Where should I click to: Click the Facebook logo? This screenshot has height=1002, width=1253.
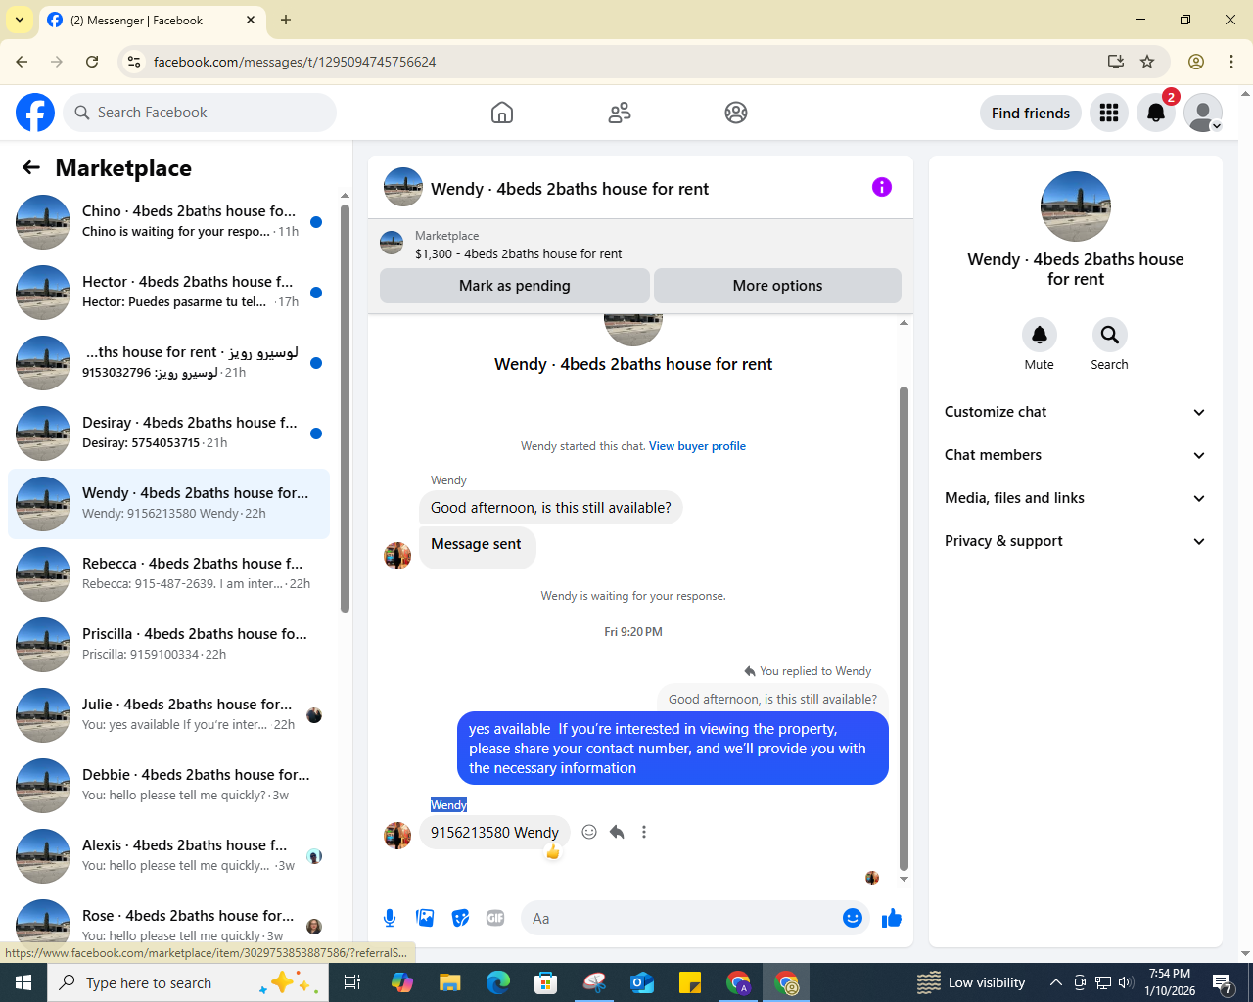click(35, 113)
